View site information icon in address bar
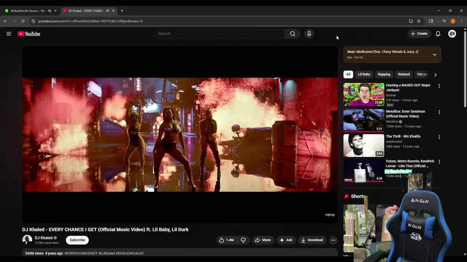Screen dimensions: 467x262 point(33,21)
